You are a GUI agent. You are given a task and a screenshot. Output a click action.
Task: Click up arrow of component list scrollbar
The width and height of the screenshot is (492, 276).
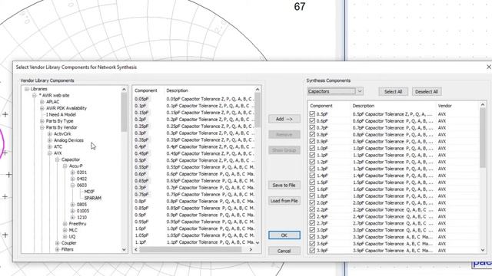258,90
